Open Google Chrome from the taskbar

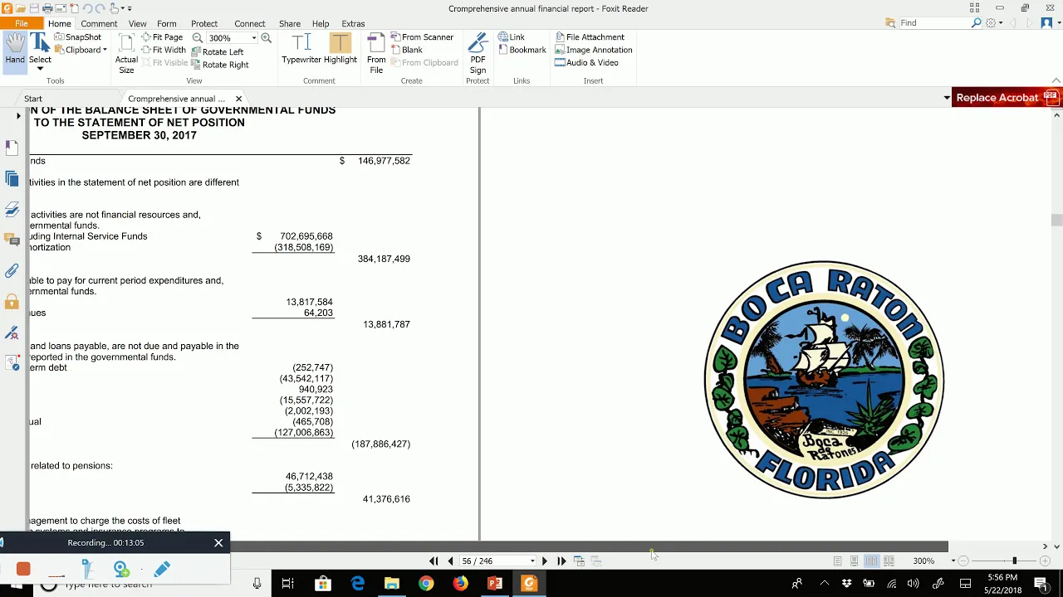coord(426,584)
